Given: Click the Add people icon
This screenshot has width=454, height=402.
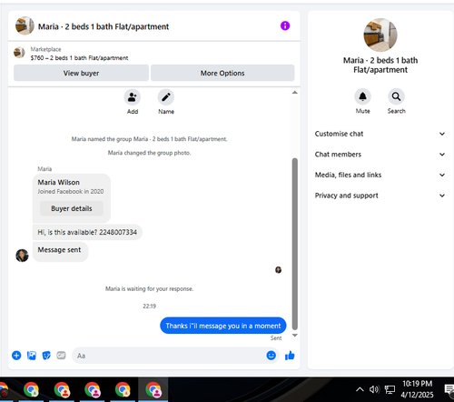Looking at the screenshot, I should coord(133,97).
